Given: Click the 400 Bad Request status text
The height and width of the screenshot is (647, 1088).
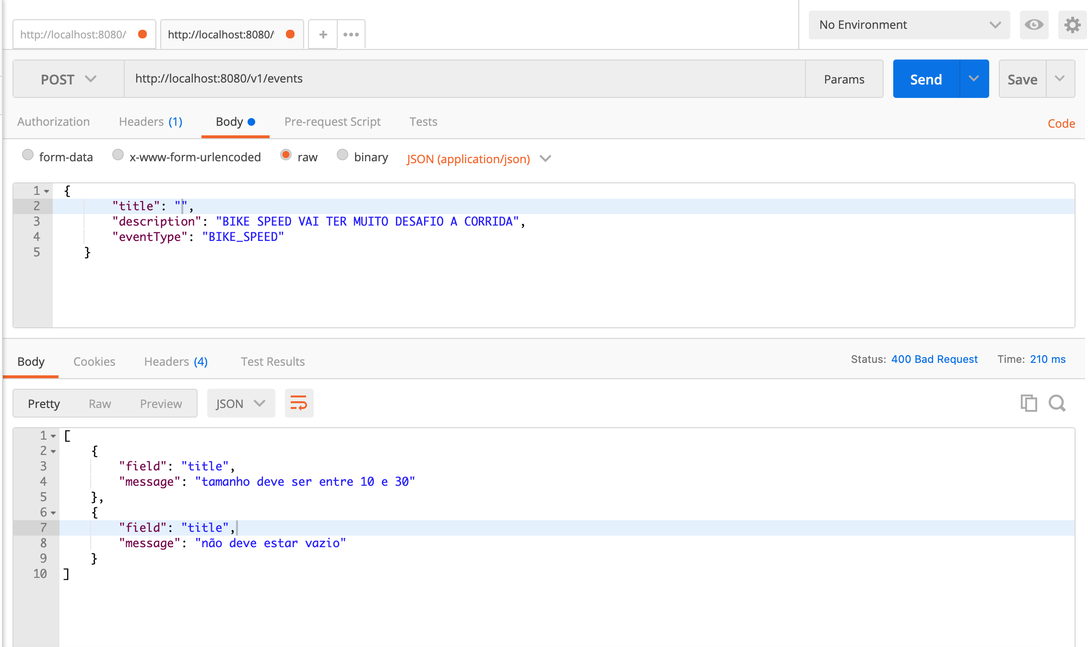Looking at the screenshot, I should click(934, 359).
